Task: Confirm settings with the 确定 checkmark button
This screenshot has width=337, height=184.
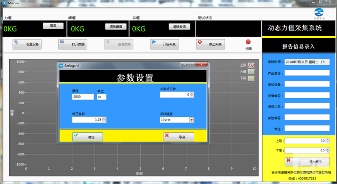Action: coord(88,137)
